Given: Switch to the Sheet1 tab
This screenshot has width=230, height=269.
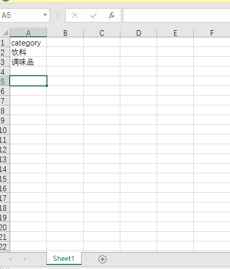Looking at the screenshot, I should pyautogui.click(x=64, y=258).
